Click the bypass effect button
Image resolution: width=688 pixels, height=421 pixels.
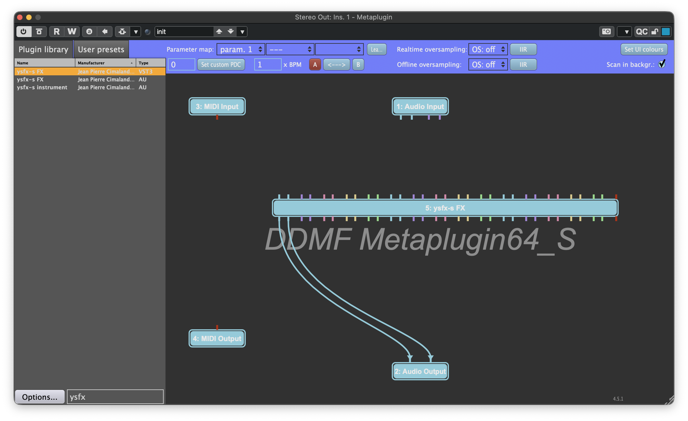(39, 32)
